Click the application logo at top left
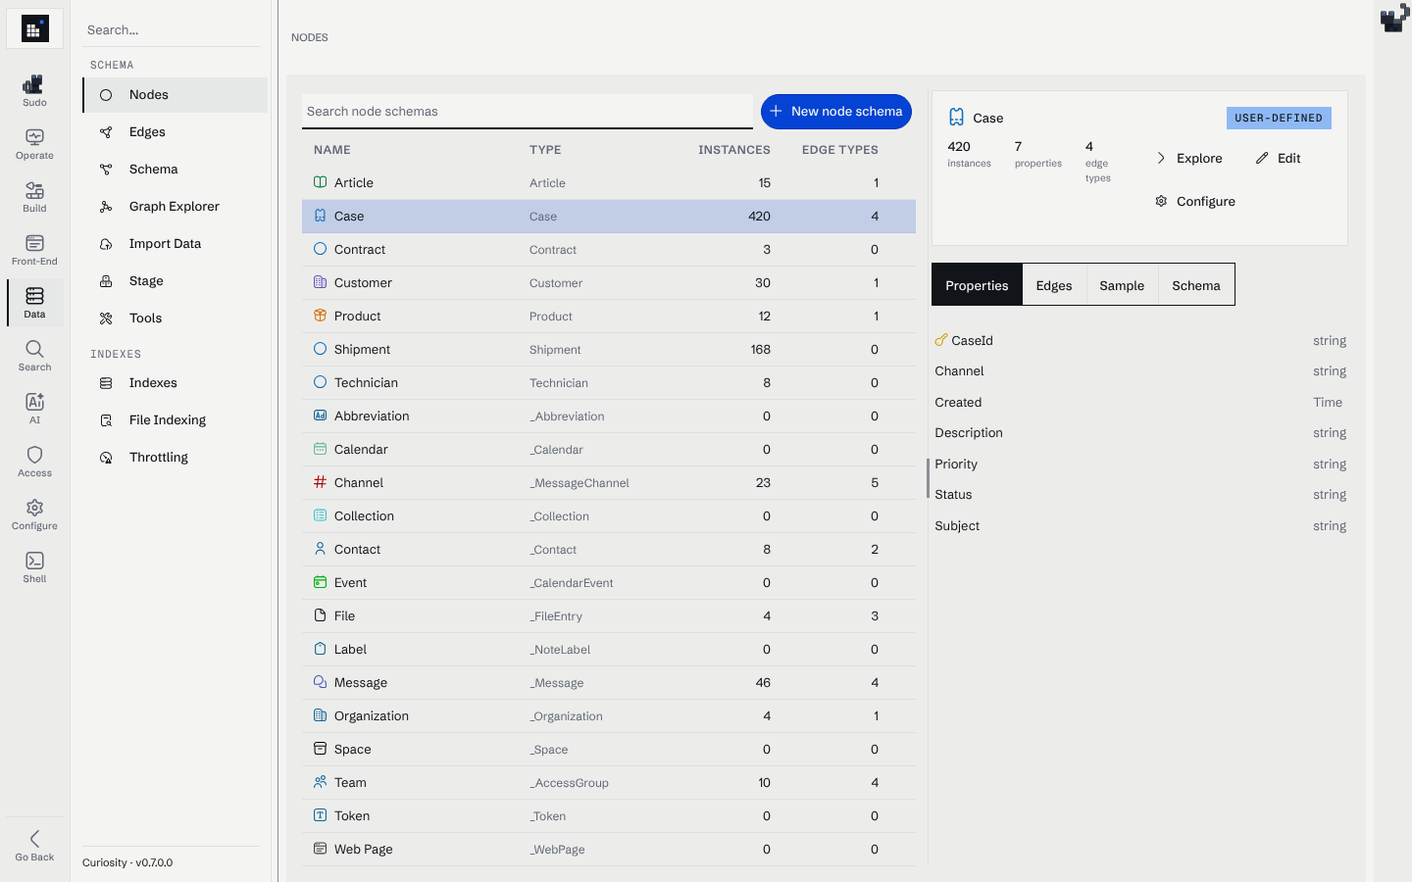Screen dimensions: 1412x882 click(34, 29)
